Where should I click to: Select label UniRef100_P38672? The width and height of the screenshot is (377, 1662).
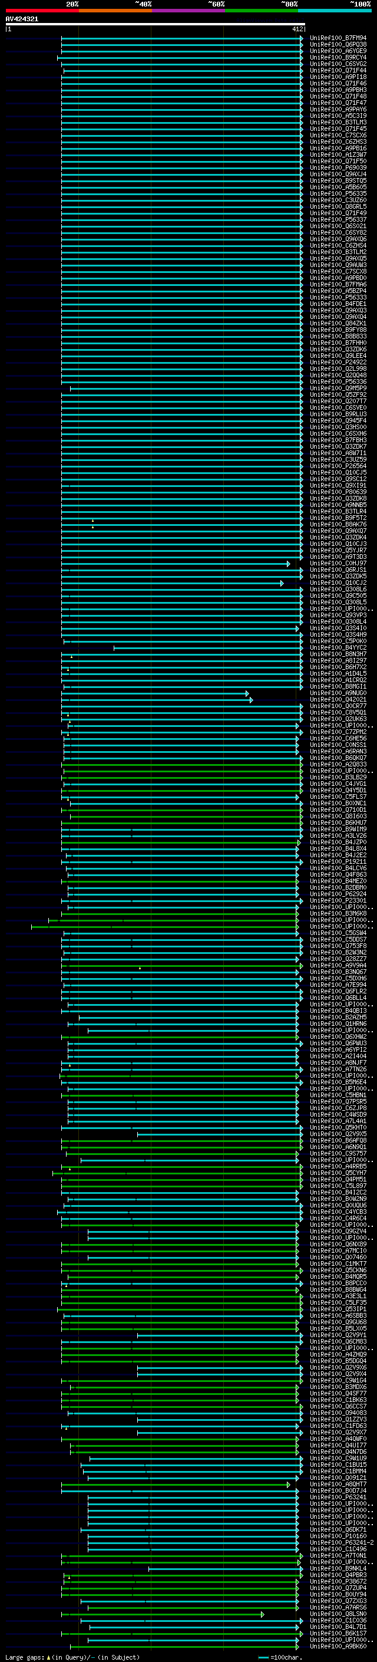338,1581
